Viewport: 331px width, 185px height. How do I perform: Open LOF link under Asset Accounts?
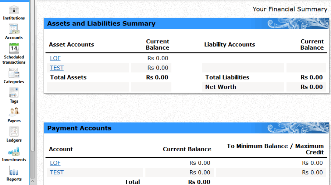pyautogui.click(x=55, y=58)
